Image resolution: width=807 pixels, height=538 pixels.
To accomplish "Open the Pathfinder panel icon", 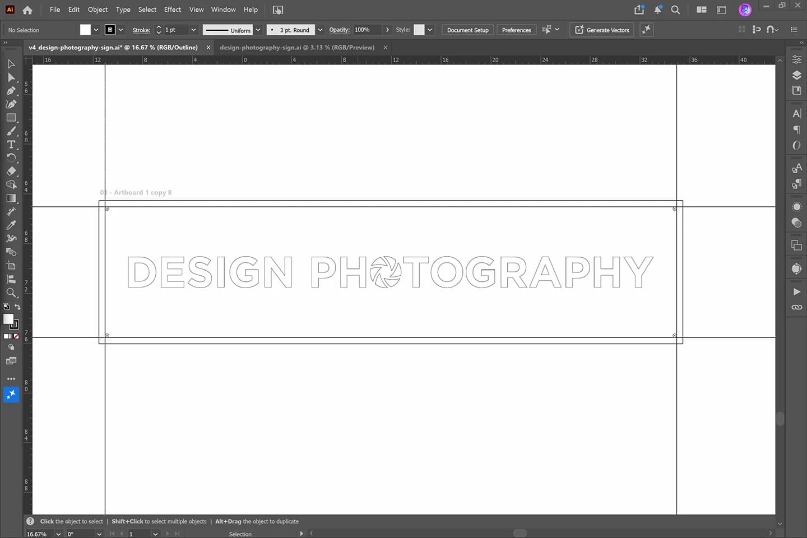I will click(x=796, y=245).
